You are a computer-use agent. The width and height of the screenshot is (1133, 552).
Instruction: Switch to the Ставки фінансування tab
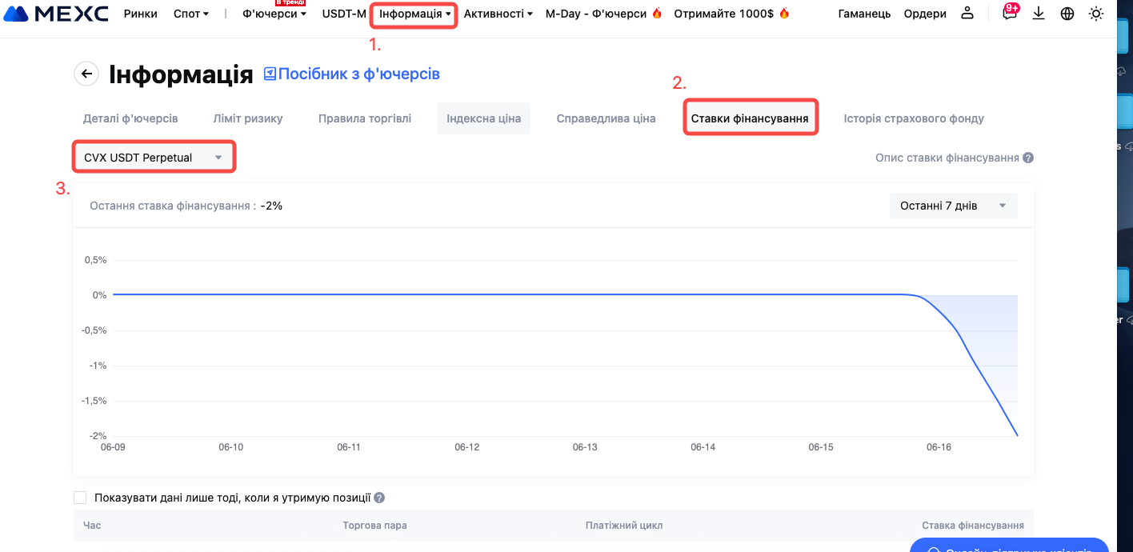point(750,118)
